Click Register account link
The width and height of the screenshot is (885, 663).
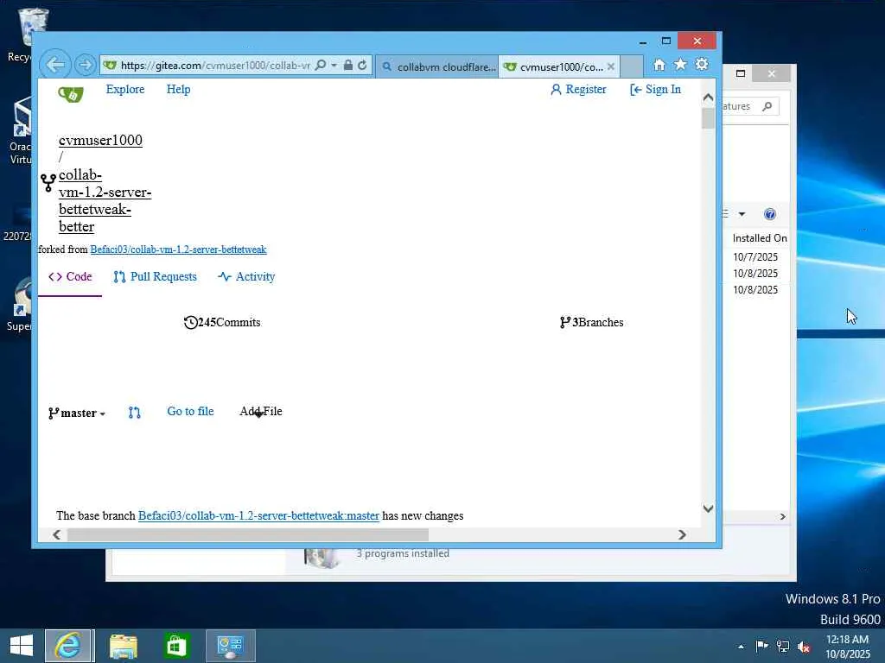(x=578, y=89)
